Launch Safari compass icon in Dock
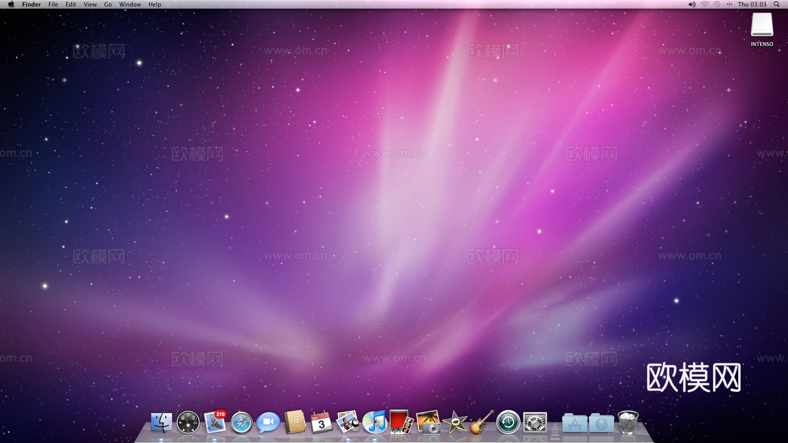Screen dimensions: 788x443 click(242, 422)
